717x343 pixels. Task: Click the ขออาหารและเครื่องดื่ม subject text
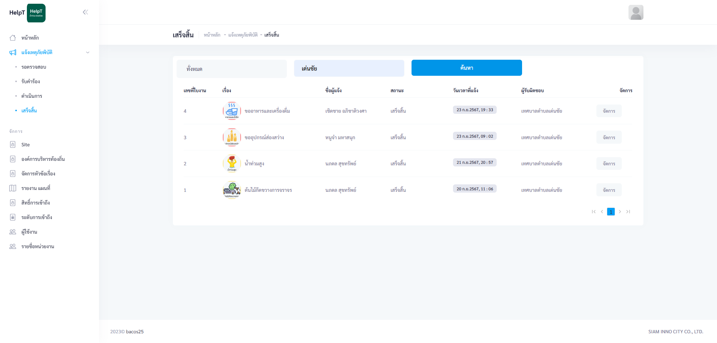coord(267,111)
